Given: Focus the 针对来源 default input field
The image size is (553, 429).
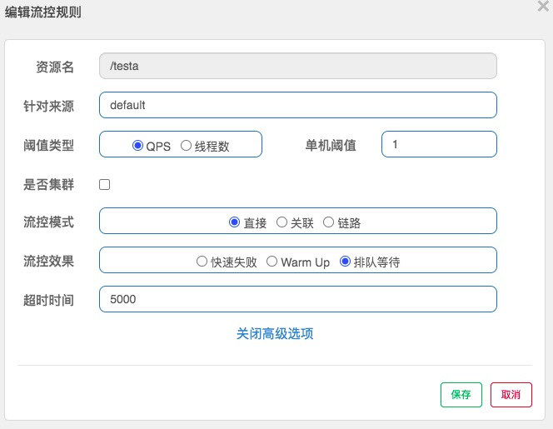Looking at the screenshot, I should click(298, 105).
